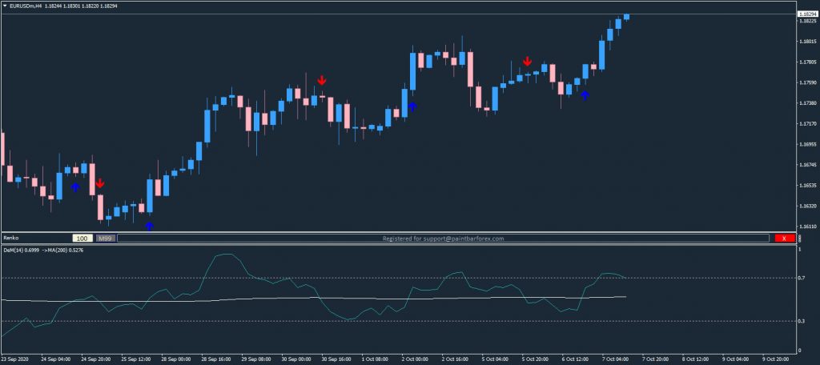This screenshot has height=365, width=820.
Task: Click the blue buy arrow near 2 Oct
Action: click(412, 105)
